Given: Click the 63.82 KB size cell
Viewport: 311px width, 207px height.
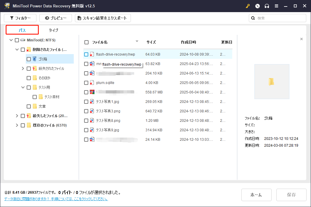Looking at the screenshot, I should (x=153, y=64).
